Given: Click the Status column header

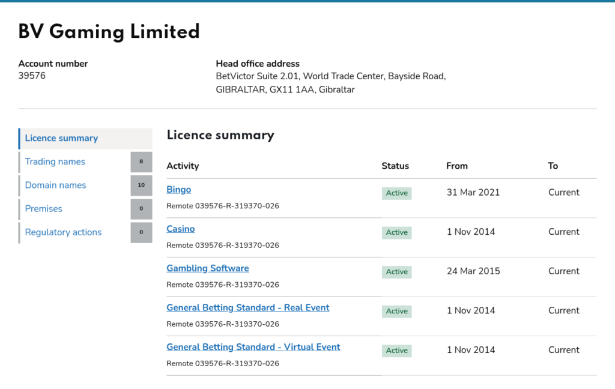Looking at the screenshot, I should tap(395, 166).
